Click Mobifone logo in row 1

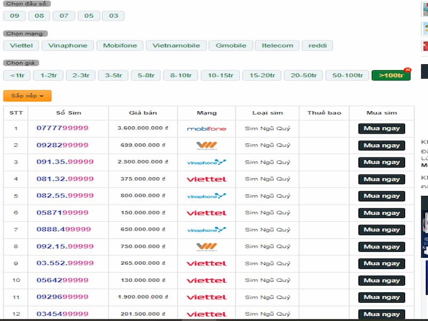tap(207, 128)
